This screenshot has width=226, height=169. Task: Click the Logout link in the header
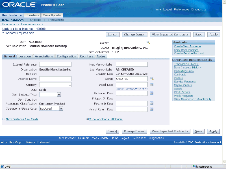pyautogui.click(x=167, y=10)
